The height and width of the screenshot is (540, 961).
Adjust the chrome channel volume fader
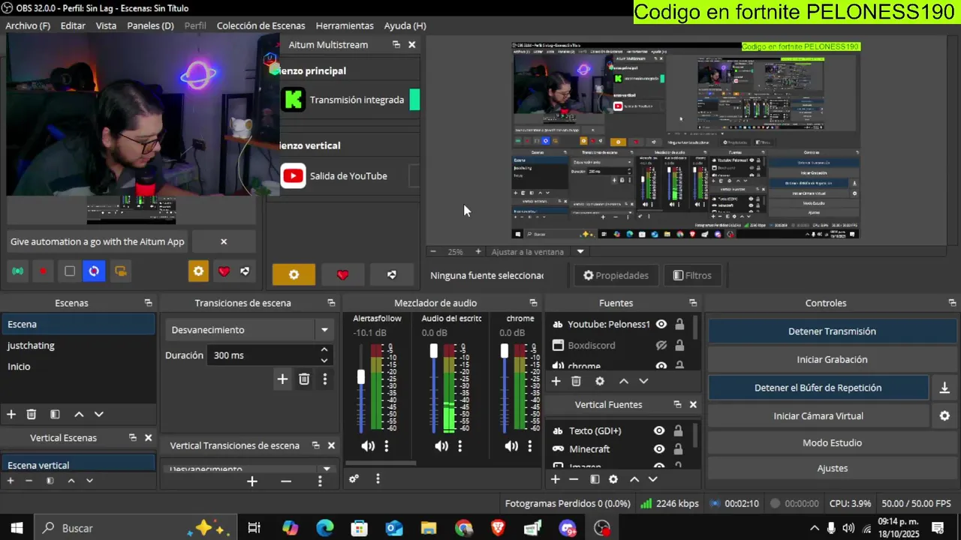click(x=504, y=351)
